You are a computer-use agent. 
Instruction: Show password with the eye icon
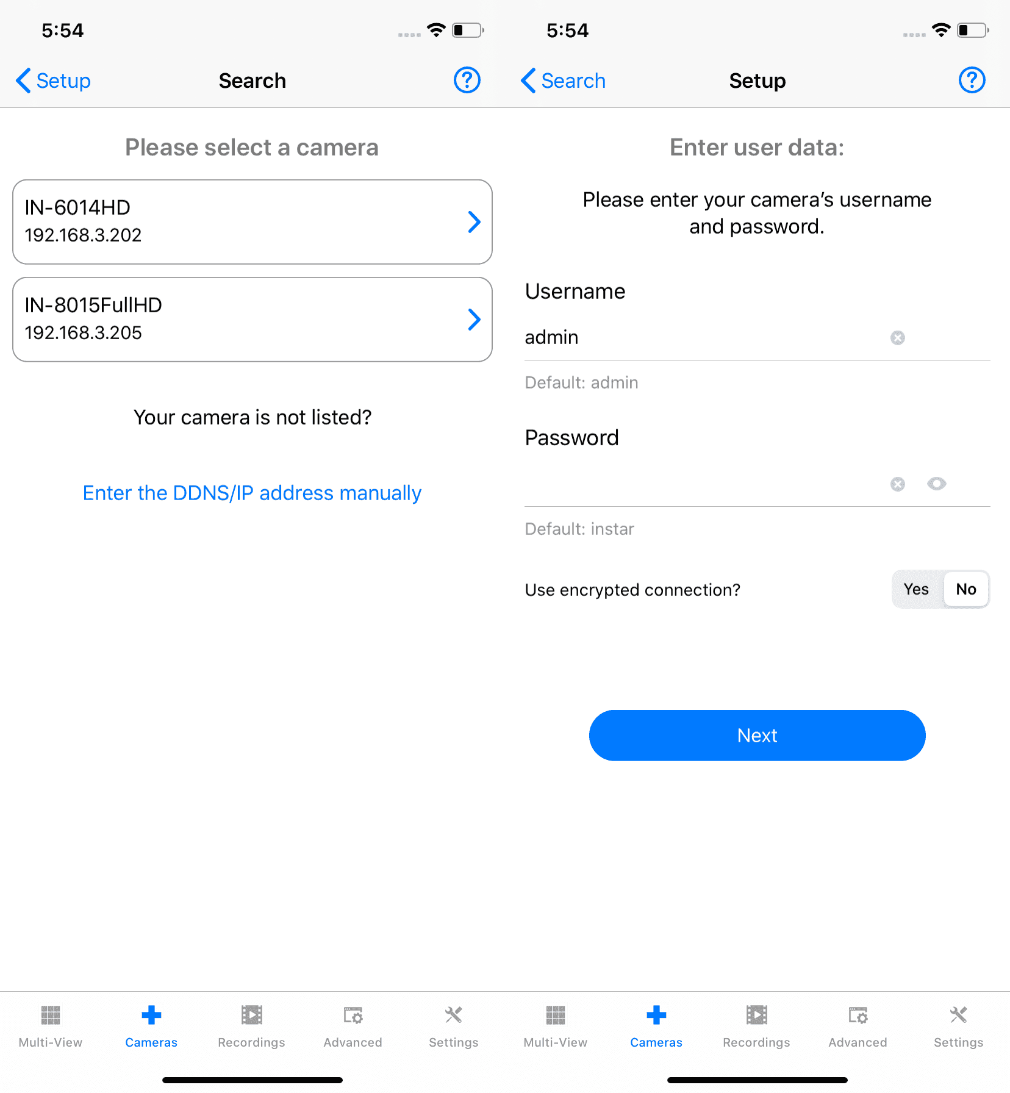click(937, 484)
